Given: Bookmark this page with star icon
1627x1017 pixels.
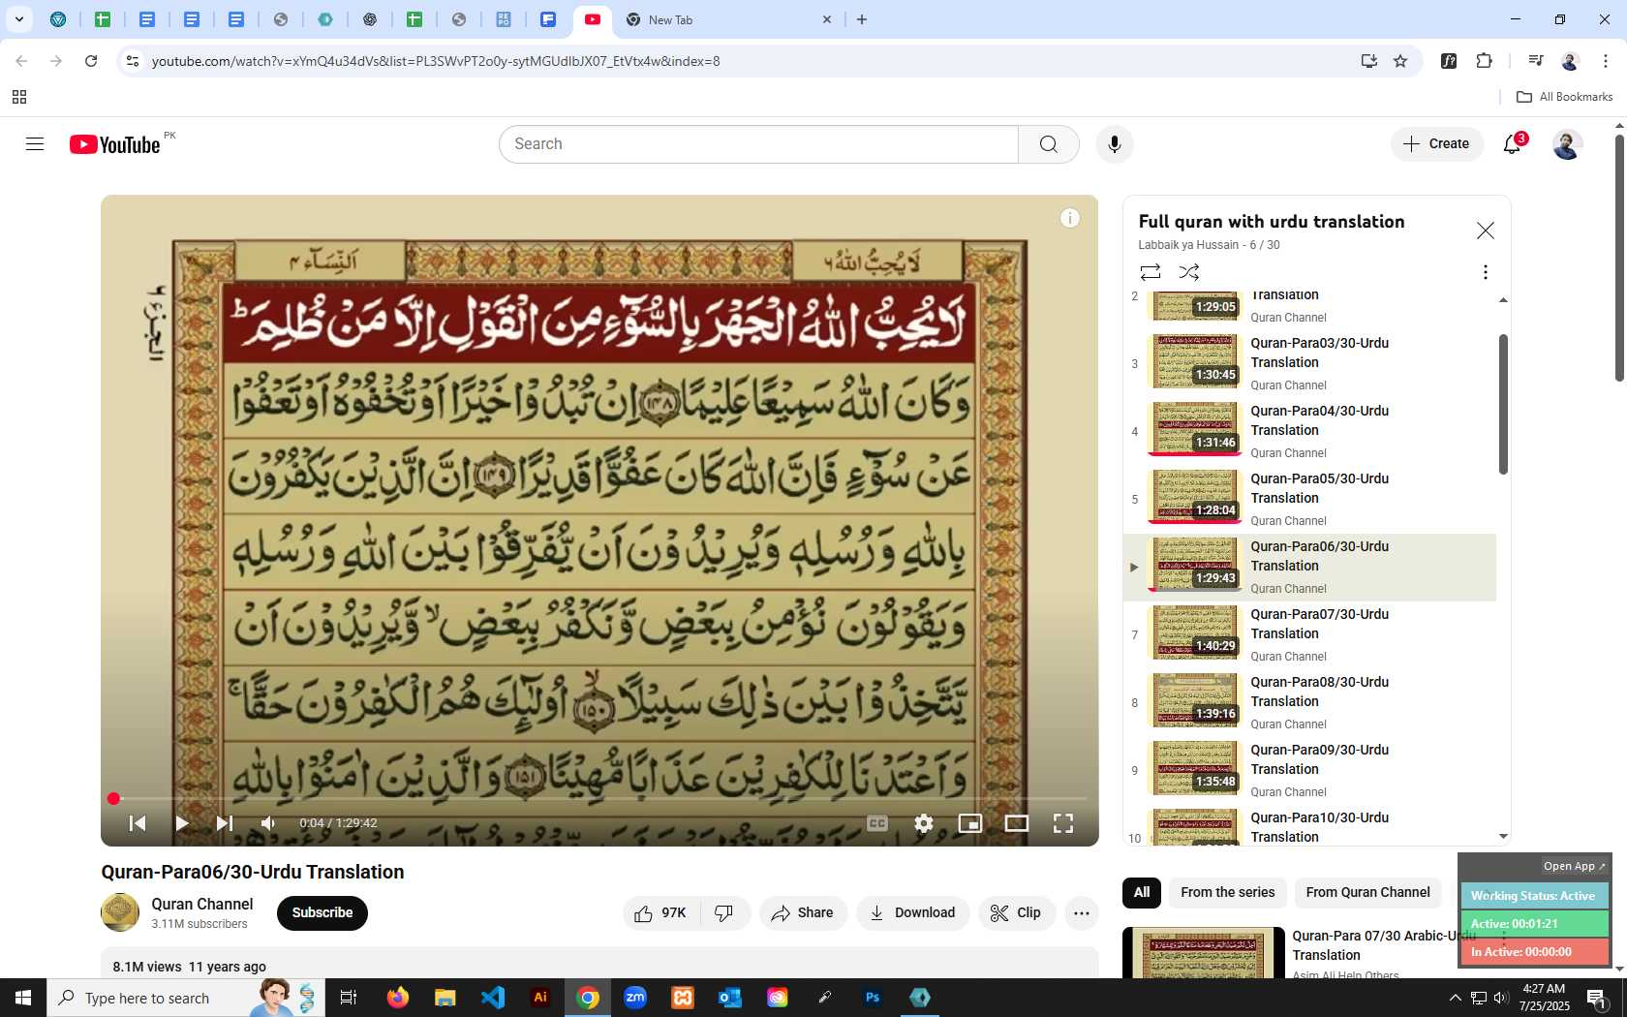Looking at the screenshot, I should coord(1400,61).
